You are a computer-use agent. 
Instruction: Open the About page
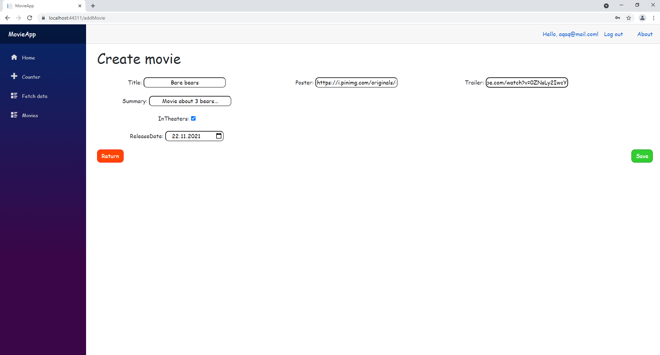(x=645, y=34)
